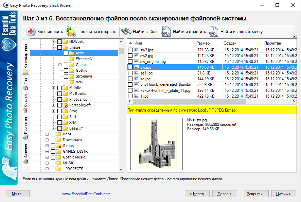Click the 1.jpg image file icon
This screenshot has width=301, height=202.
click(x=137, y=96)
